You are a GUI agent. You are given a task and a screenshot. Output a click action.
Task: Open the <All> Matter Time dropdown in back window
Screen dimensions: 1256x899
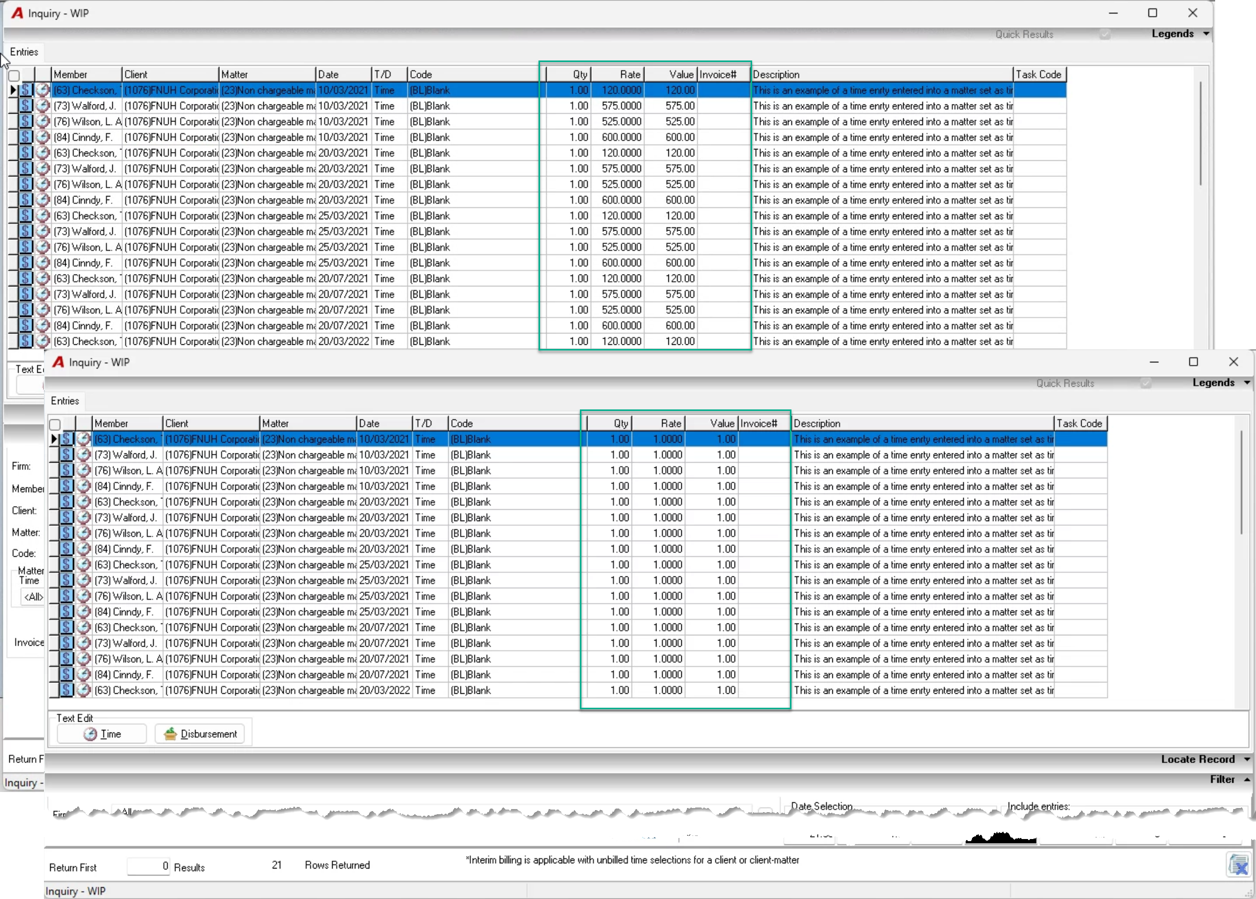33,597
